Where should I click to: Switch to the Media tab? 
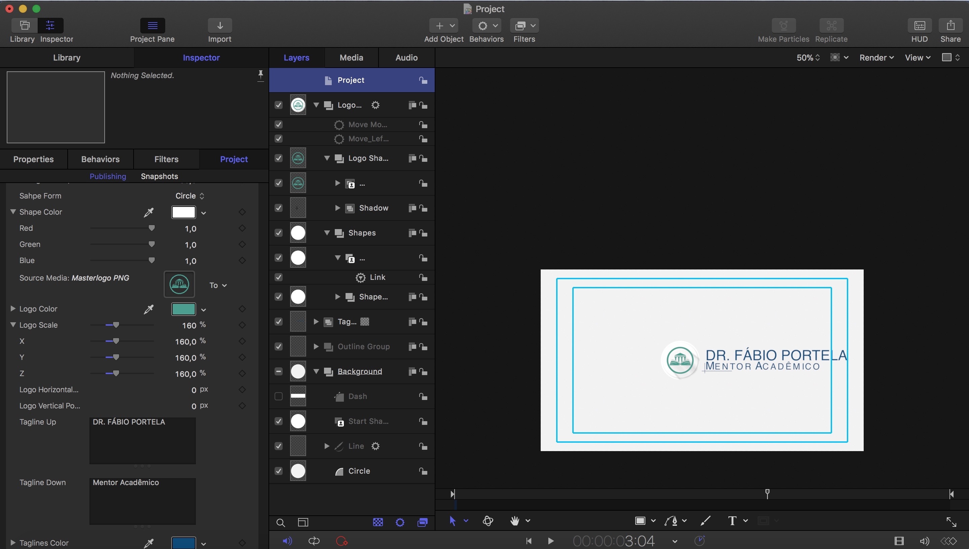pyautogui.click(x=351, y=58)
